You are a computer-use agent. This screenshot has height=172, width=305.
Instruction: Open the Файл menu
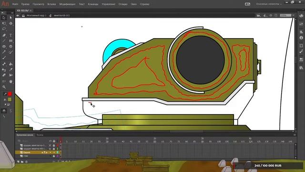coord(15,4)
